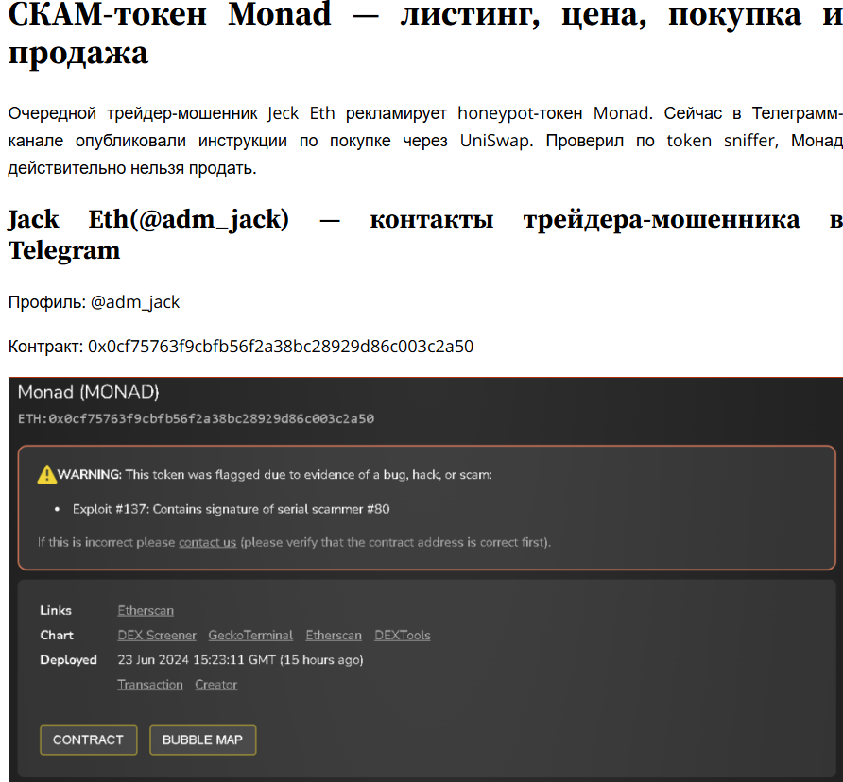Open the Etherscan link in Chart row
The image size is (843, 782).
[334, 636]
